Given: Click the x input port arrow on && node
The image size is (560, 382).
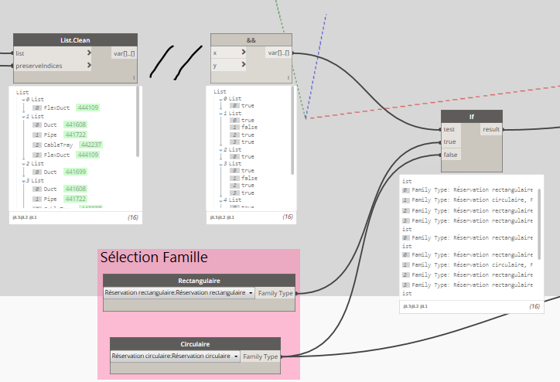Looking at the screenshot, I should [x=244, y=53].
